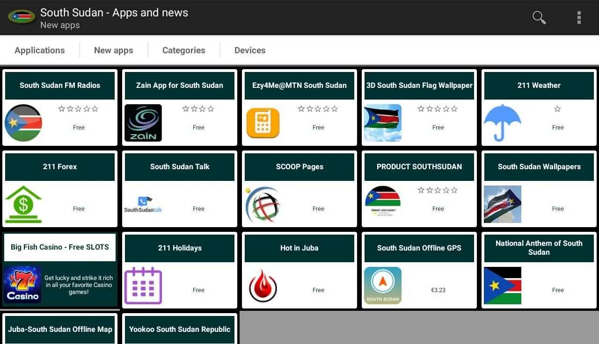Open the search magnifier icon
This screenshot has height=344, width=599.
click(539, 18)
